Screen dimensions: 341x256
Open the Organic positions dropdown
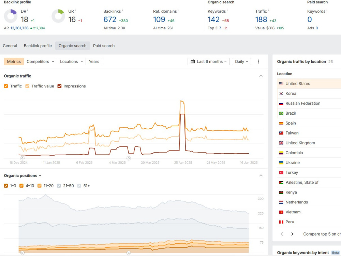[x=23, y=176]
